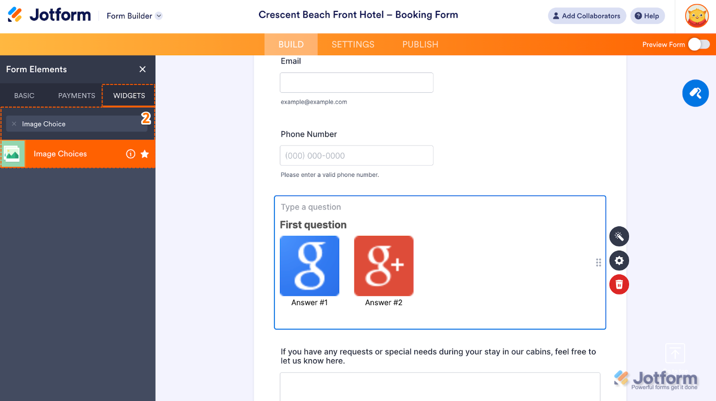Click the Phone Number input field
Image resolution: width=716 pixels, height=401 pixels.
point(357,155)
